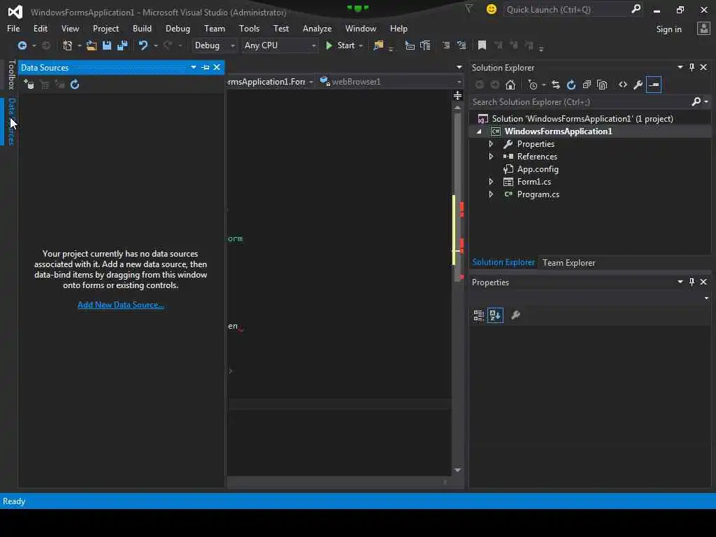
Task: Toggle Categorized view in Properties panel
Action: click(478, 315)
